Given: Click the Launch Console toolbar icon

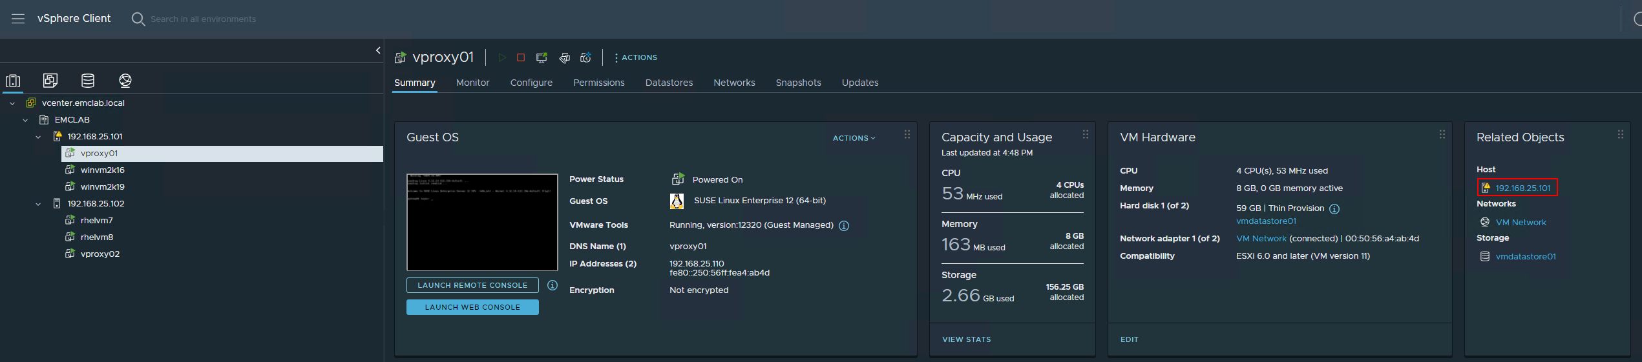Looking at the screenshot, I should (x=542, y=57).
